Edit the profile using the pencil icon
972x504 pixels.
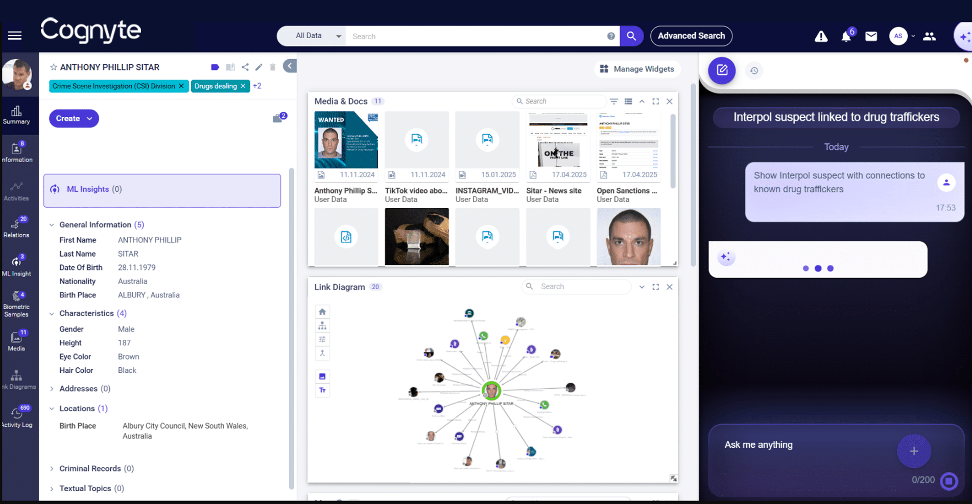click(259, 67)
